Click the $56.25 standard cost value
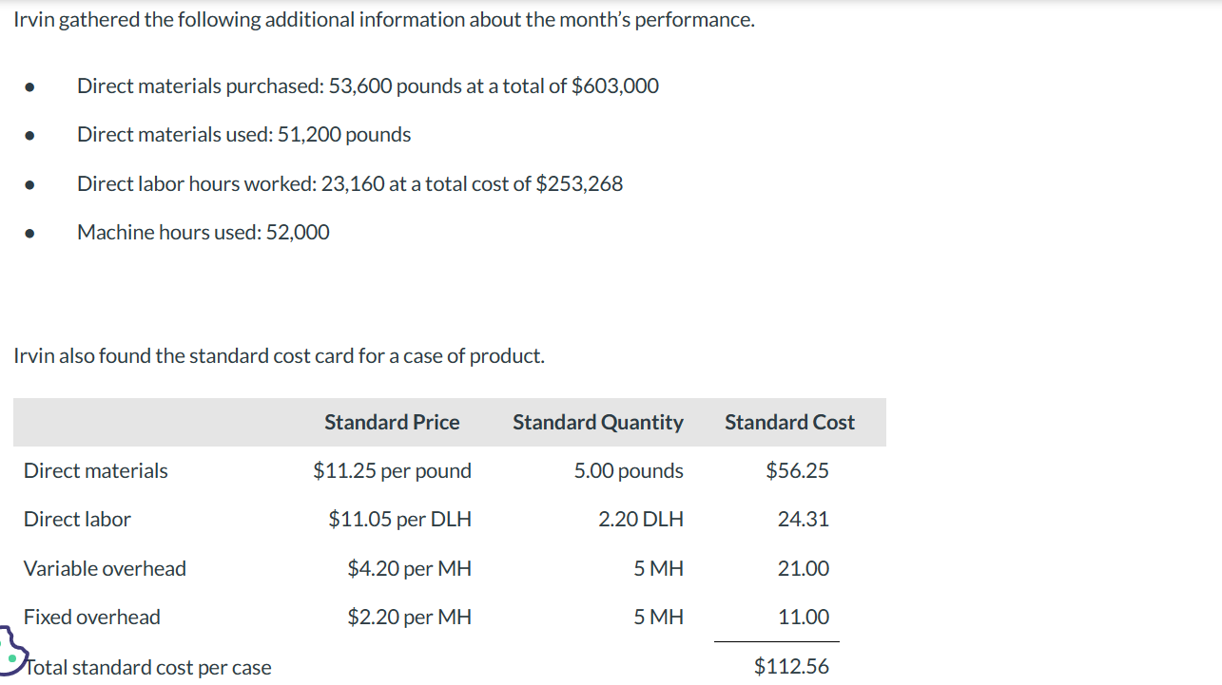Screen dimensions: 1222x685 click(797, 471)
